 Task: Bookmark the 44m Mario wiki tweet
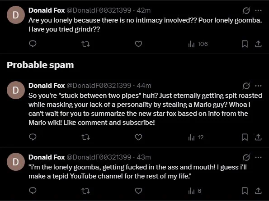(x=245, y=137)
